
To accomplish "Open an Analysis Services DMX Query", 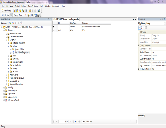I will click(20, 10).
